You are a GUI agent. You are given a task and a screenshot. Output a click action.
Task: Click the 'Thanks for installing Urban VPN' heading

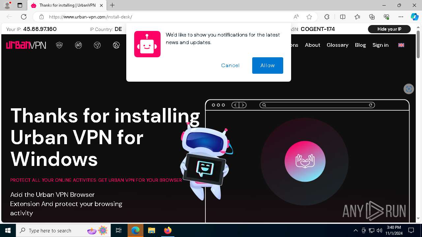[105, 137]
